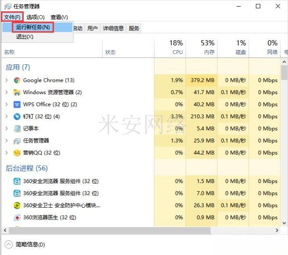Choose 运行新任务(N) from the File menu
The height and width of the screenshot is (255, 288).
33,27
